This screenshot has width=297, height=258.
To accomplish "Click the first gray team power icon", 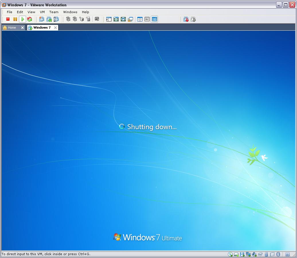I will 68,19.
